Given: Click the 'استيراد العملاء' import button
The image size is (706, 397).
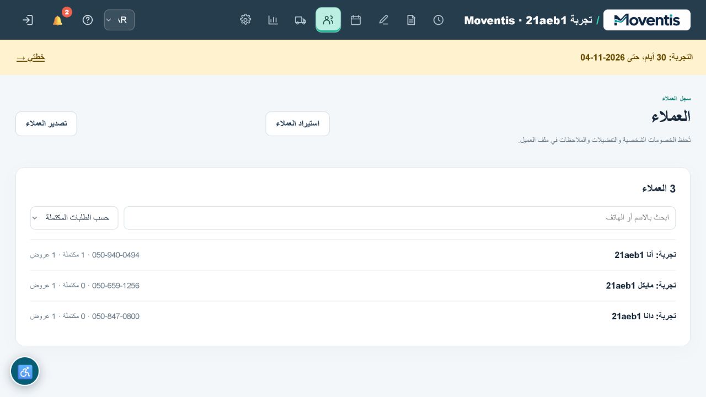Looking at the screenshot, I should pos(297,124).
